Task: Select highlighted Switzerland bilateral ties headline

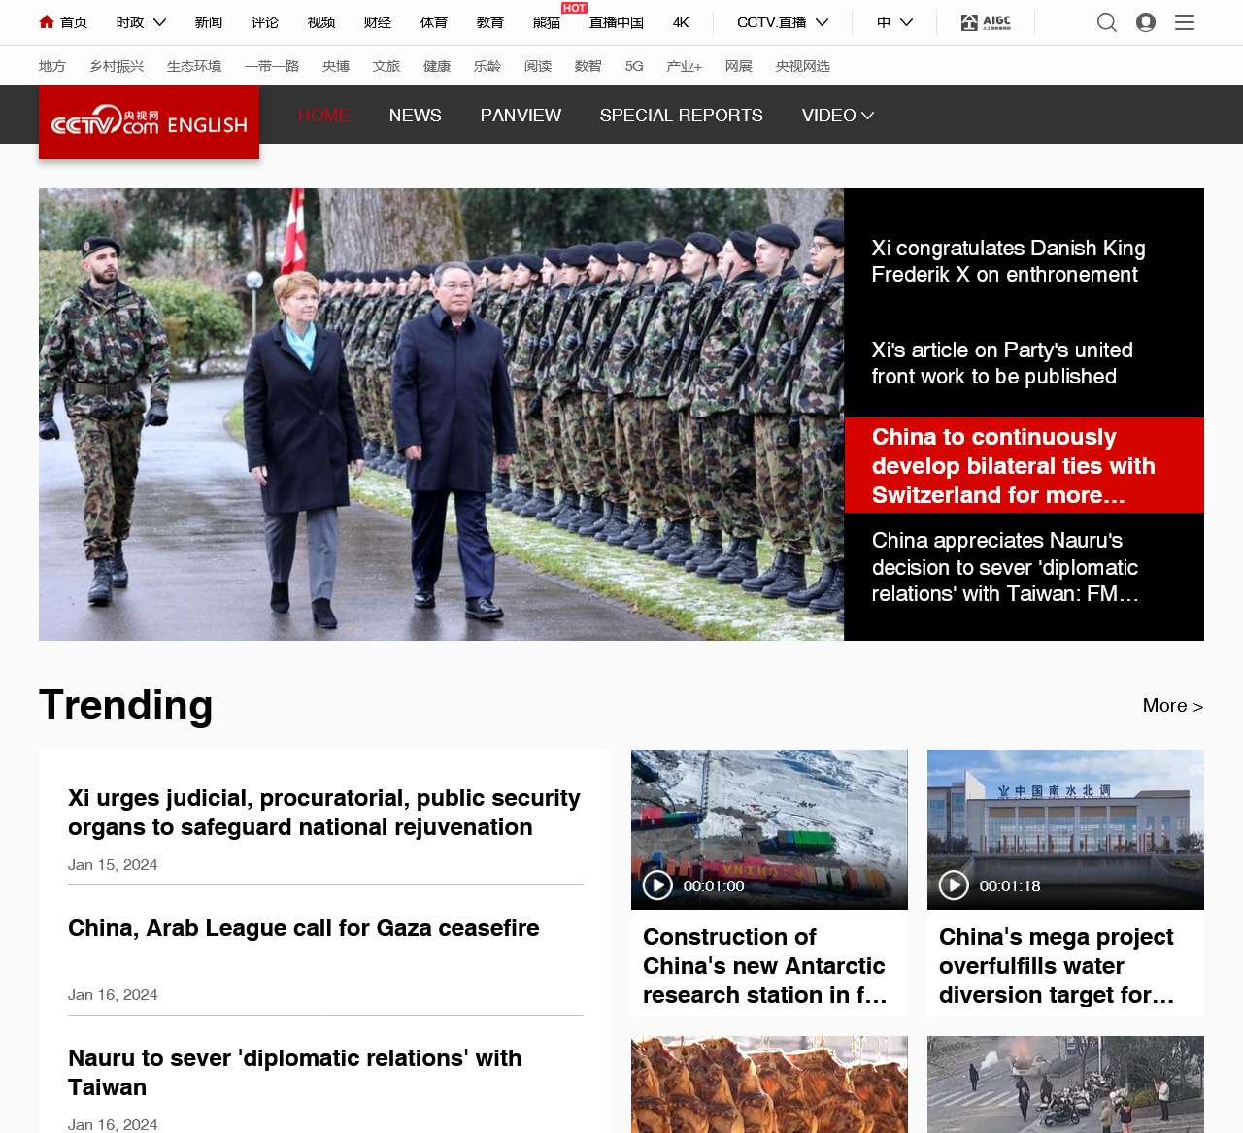Action: coord(1024,465)
